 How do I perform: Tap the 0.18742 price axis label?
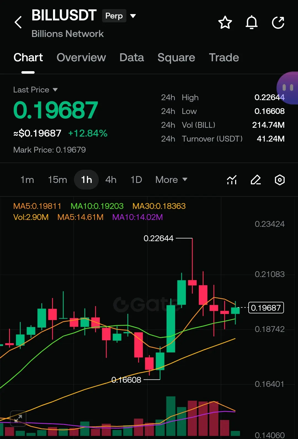point(270,329)
